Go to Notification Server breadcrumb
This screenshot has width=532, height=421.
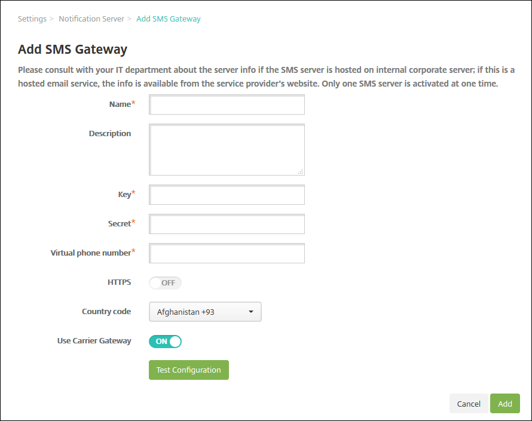point(91,19)
